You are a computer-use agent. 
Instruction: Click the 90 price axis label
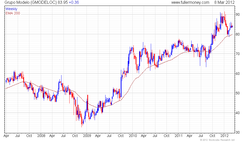click(238, 14)
